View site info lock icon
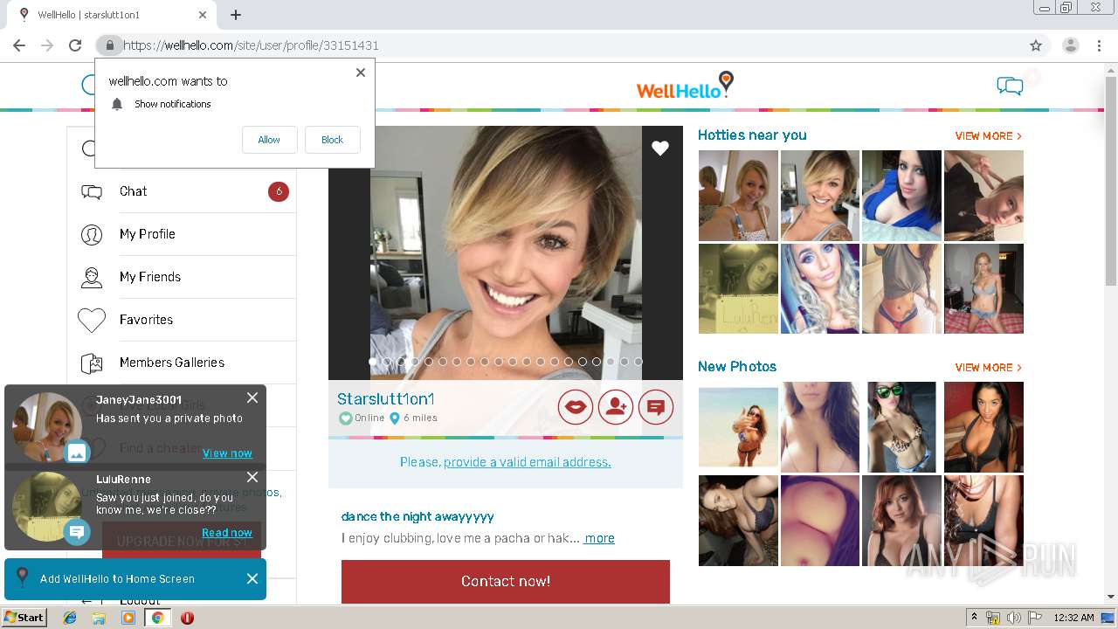The image size is (1118, 629). click(x=109, y=45)
